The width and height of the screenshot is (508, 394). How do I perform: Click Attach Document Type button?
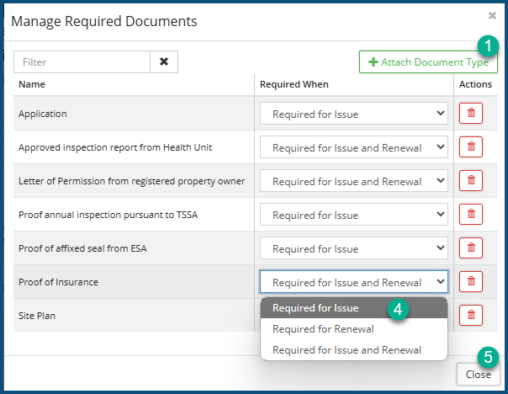(428, 62)
